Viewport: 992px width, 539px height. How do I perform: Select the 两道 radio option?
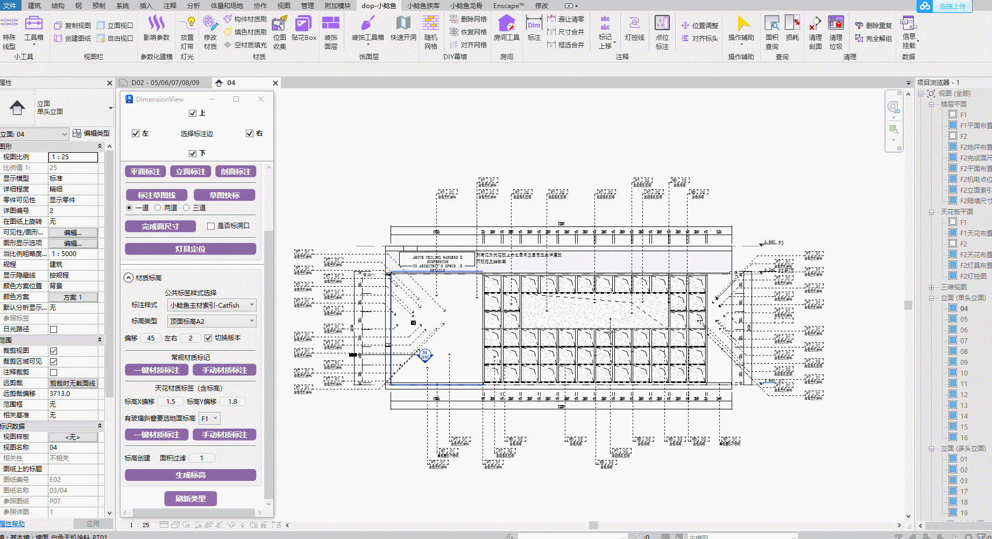(x=158, y=208)
